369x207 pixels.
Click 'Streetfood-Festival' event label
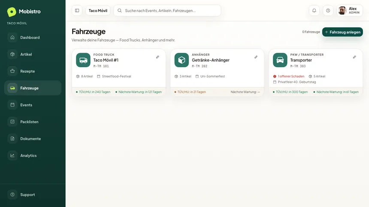[114, 76]
